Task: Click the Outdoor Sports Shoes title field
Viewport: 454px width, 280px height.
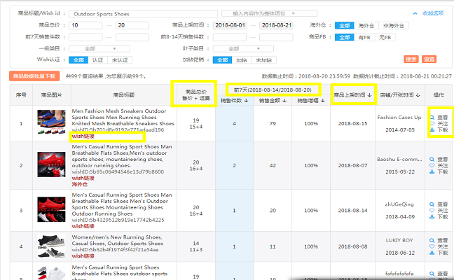Action: (x=144, y=13)
